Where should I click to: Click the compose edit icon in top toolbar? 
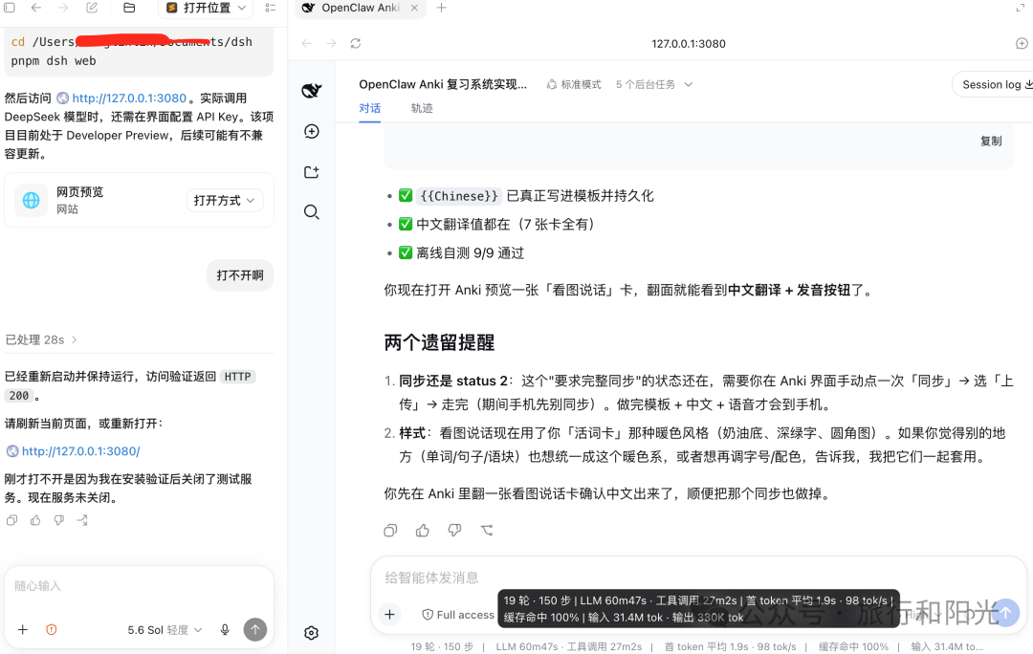coord(92,8)
